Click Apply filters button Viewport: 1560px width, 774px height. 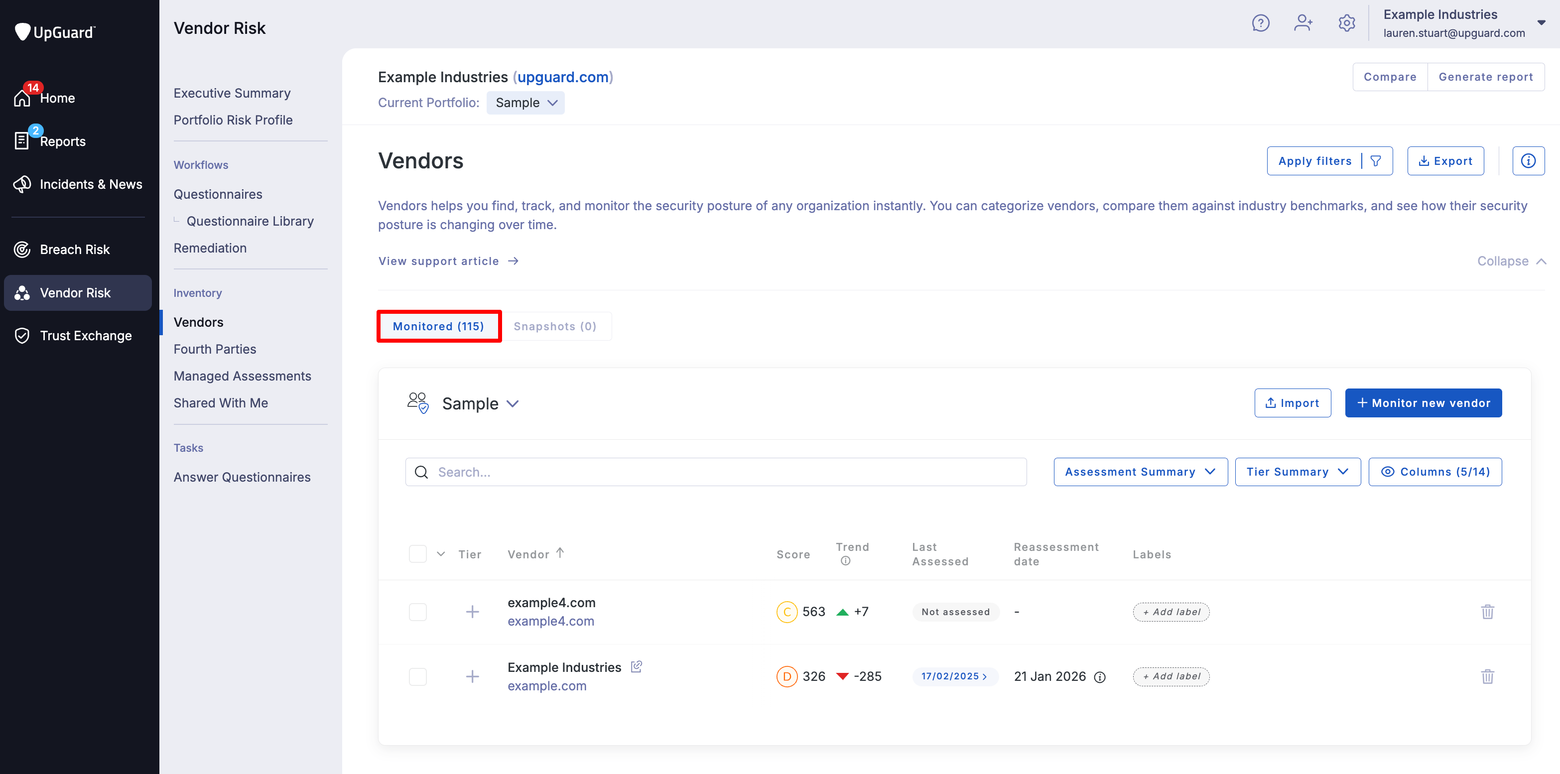(1329, 160)
